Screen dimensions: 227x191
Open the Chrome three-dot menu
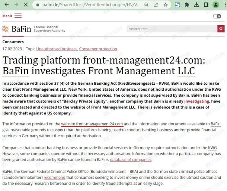coord(225,5)
